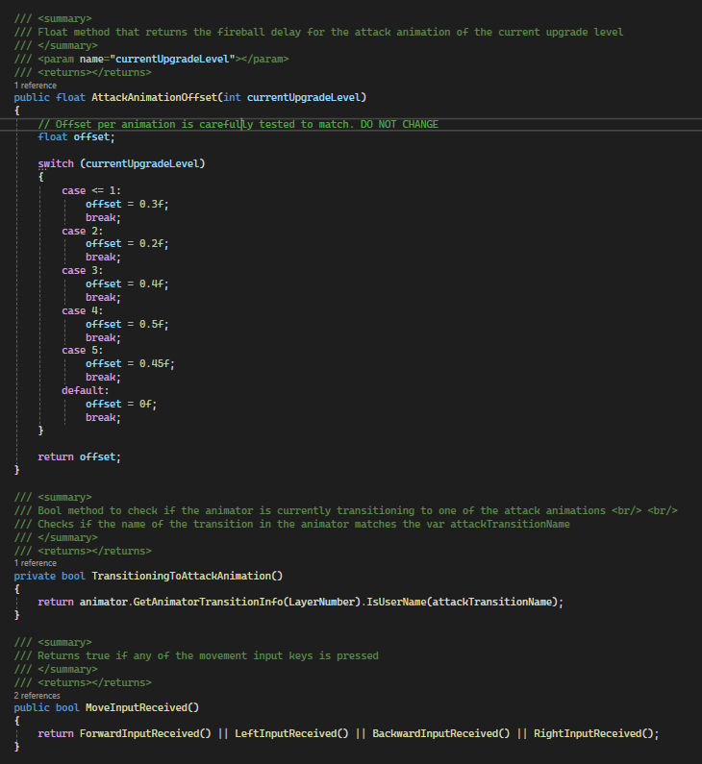Open '1 reference' CodeLens above AttackAnimationOffset

pyautogui.click(x=36, y=86)
